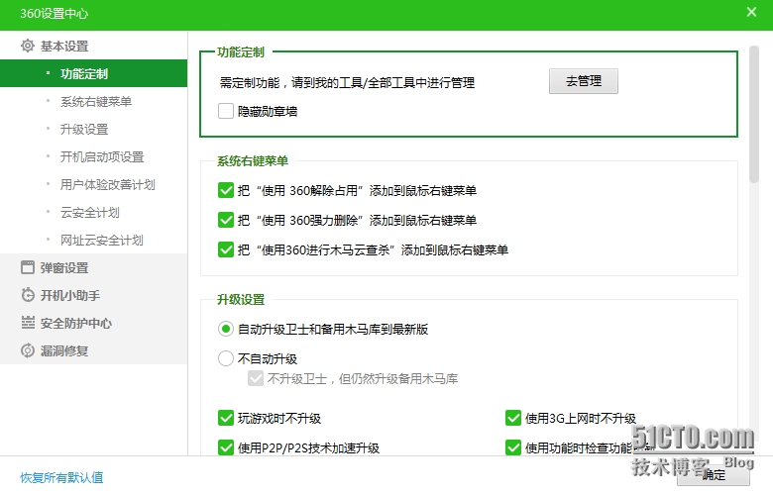773x495 pixels.
Task: Click the icon beside 漏洞修复
Action: [28, 350]
